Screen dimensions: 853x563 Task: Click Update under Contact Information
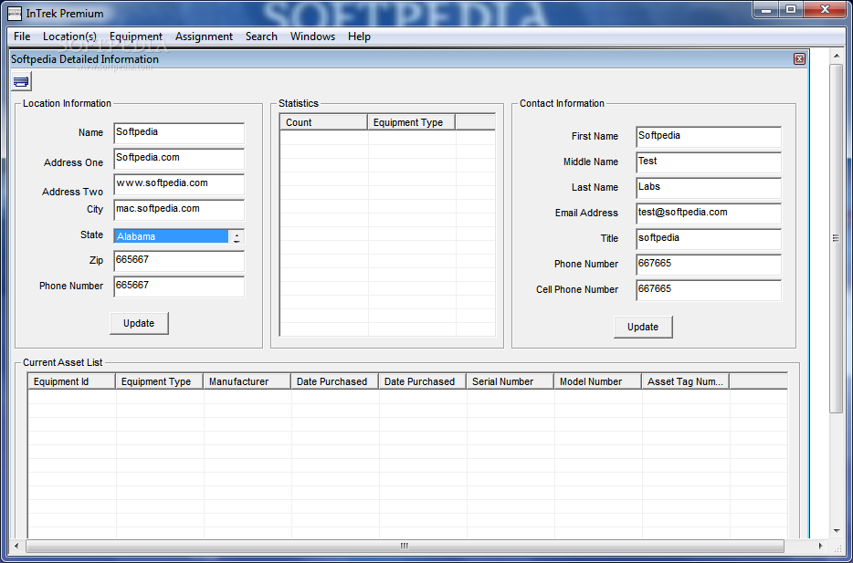643,328
